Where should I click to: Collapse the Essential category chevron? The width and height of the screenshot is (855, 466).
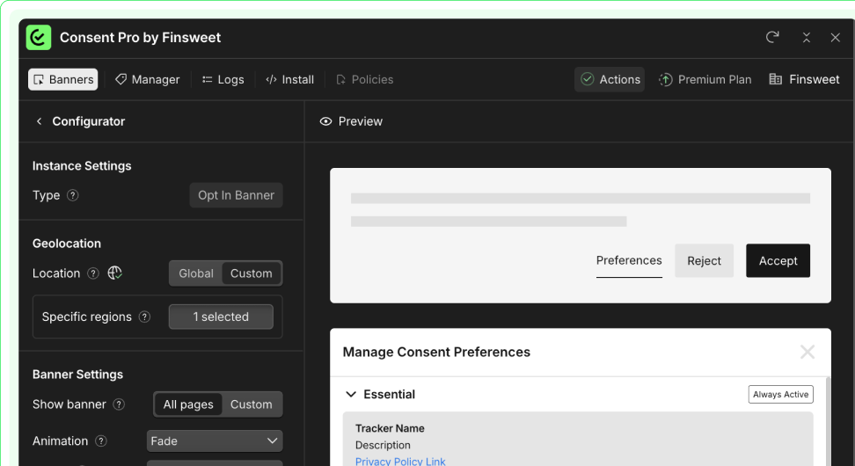351,394
